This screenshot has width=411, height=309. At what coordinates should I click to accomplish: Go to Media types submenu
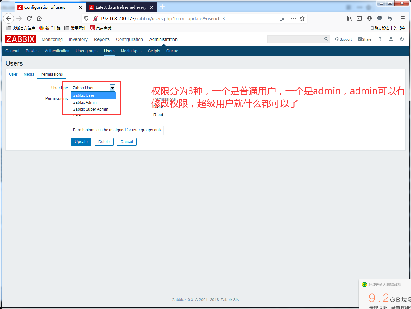tap(131, 51)
